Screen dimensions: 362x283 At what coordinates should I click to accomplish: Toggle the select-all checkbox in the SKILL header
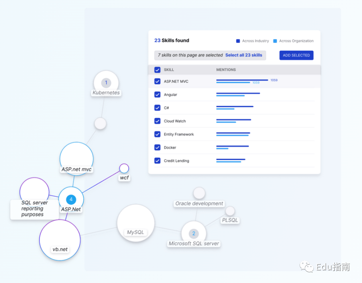(157, 70)
